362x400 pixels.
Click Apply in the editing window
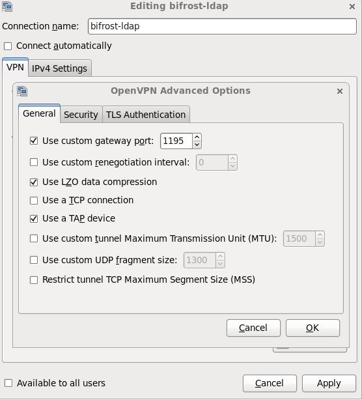click(x=329, y=383)
